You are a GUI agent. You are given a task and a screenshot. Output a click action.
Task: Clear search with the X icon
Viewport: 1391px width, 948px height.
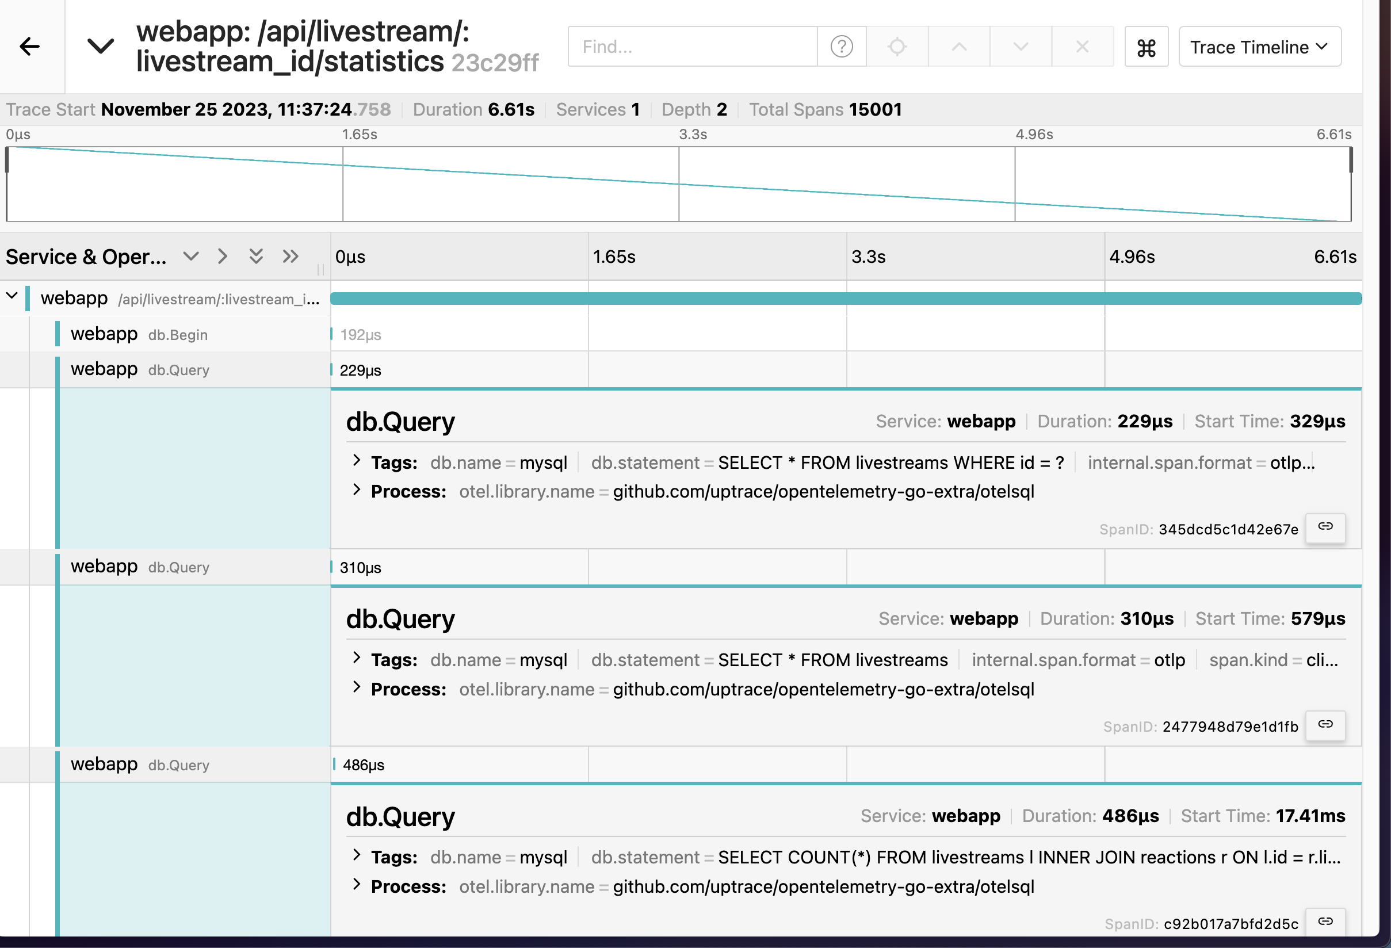point(1082,46)
